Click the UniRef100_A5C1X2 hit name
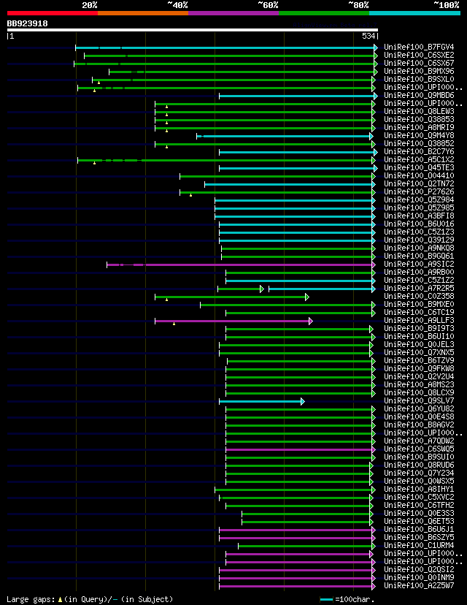This screenshot has width=467, height=605. click(419, 159)
